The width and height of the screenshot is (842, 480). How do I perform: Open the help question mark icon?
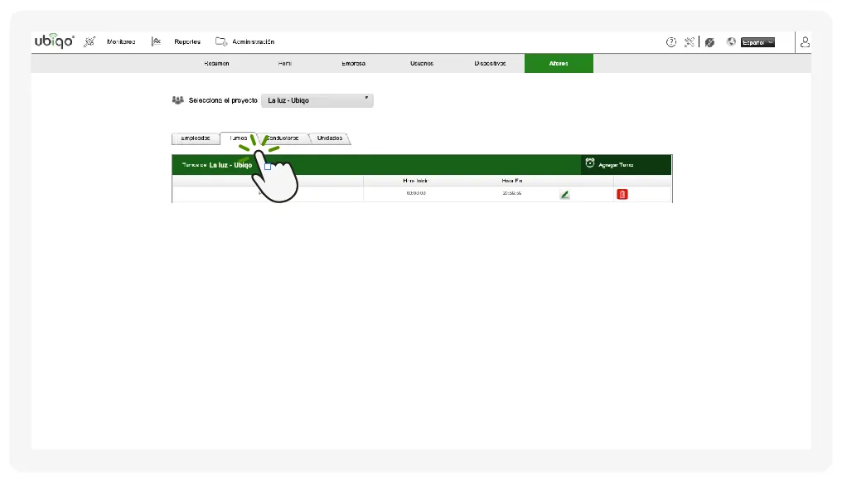click(x=671, y=42)
